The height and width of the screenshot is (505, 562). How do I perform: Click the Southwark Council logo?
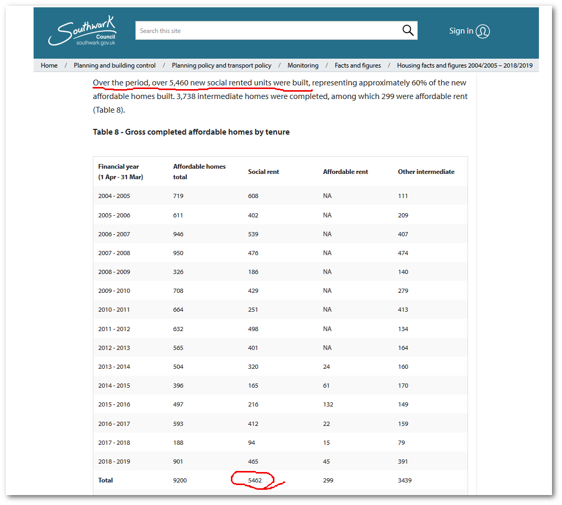(x=82, y=31)
